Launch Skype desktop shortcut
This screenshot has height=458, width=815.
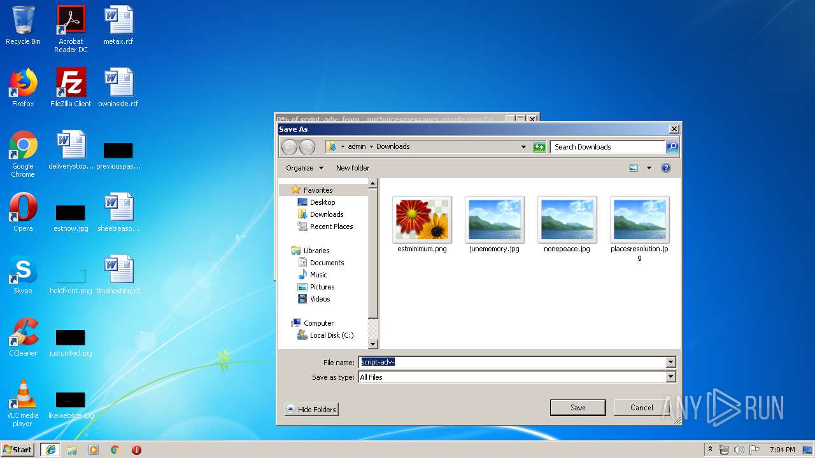[23, 275]
